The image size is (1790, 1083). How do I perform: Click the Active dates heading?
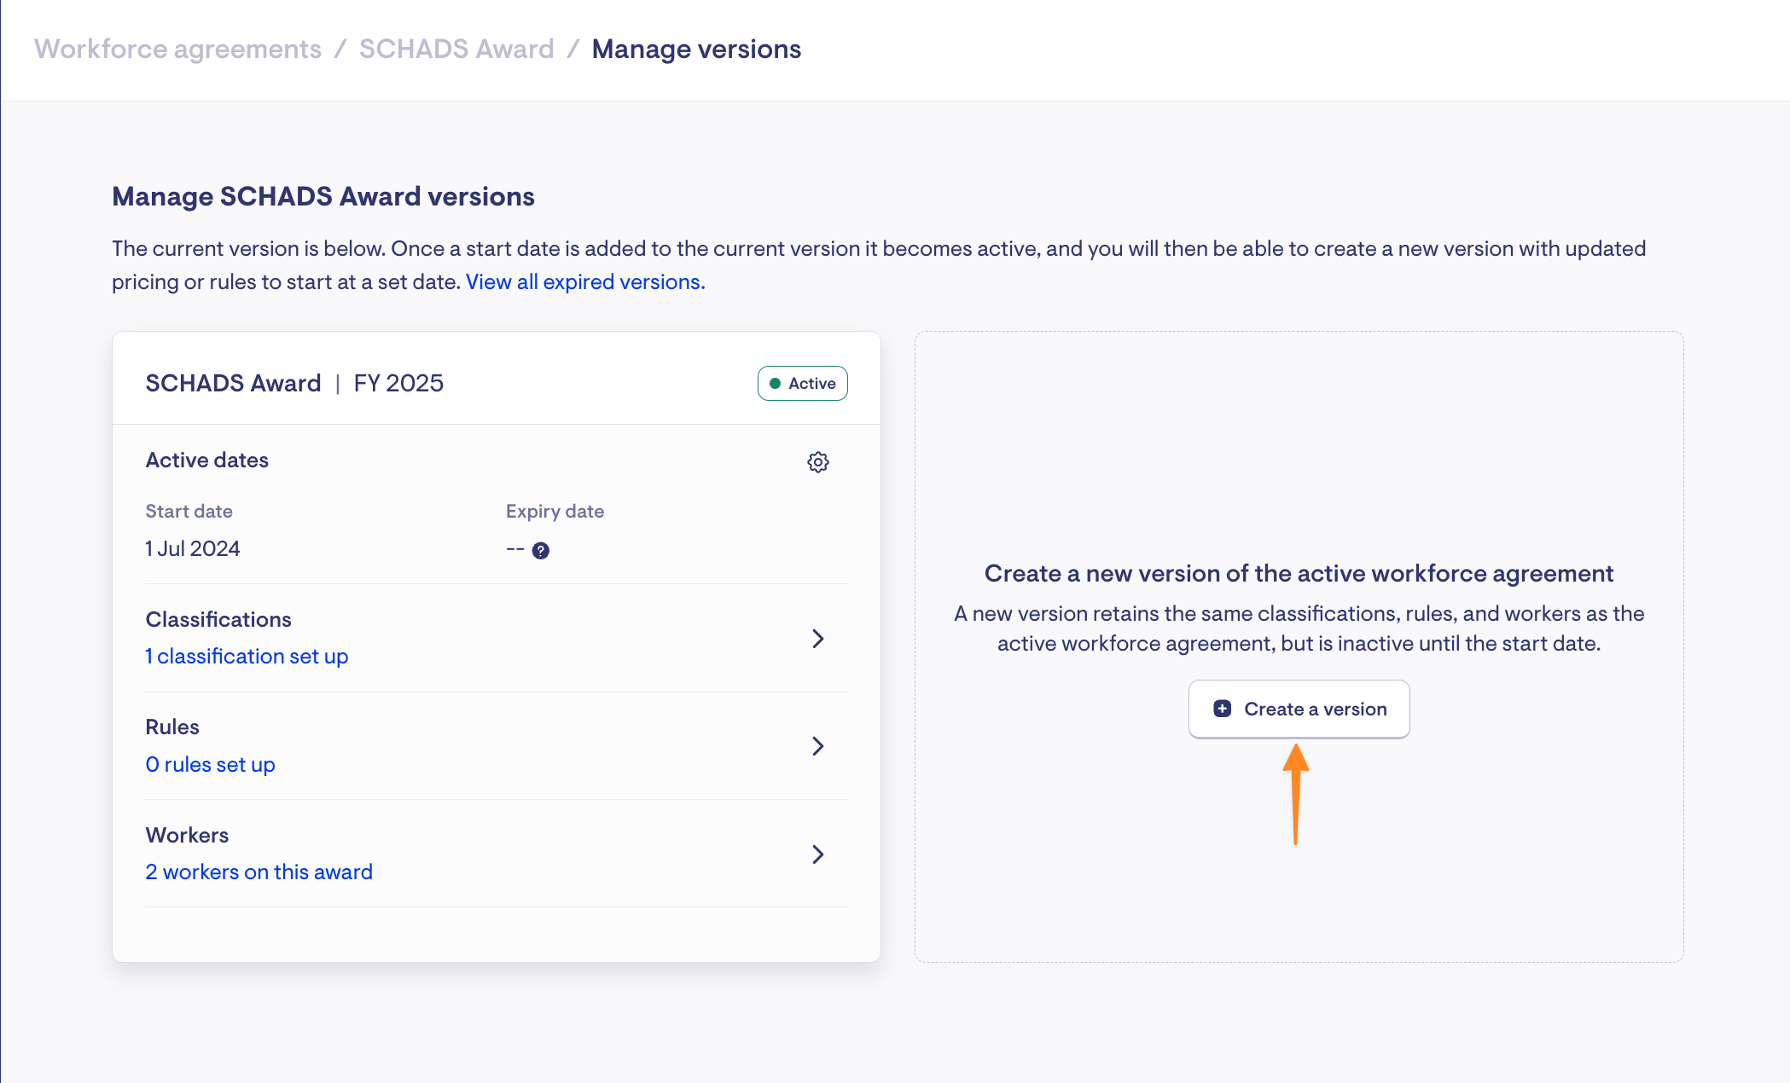click(x=206, y=460)
